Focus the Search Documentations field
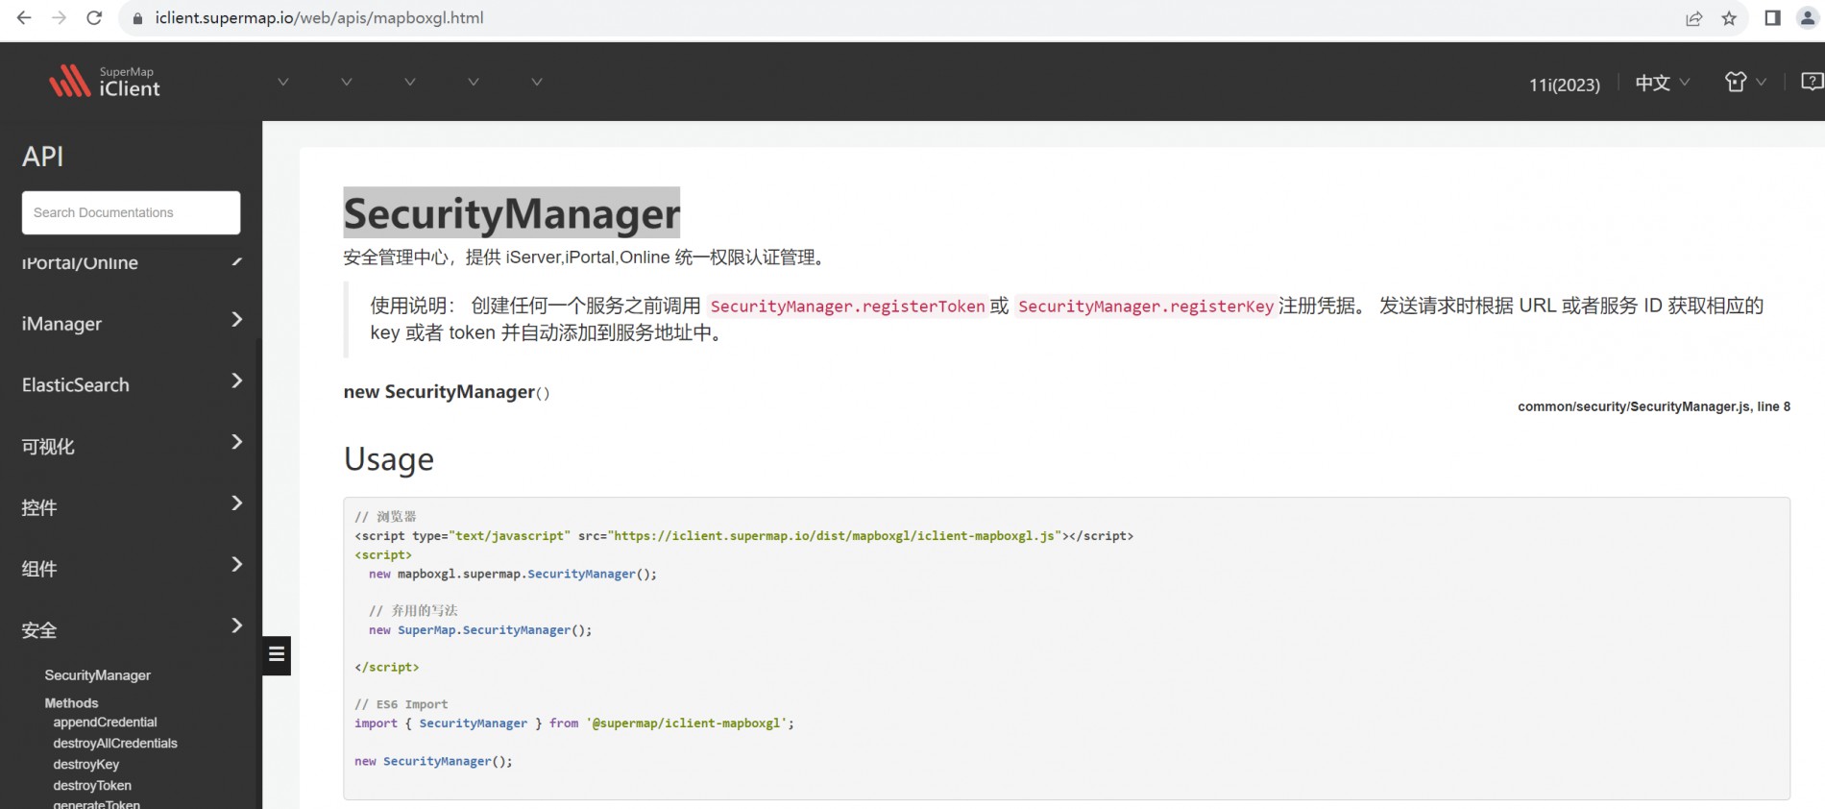 131,212
